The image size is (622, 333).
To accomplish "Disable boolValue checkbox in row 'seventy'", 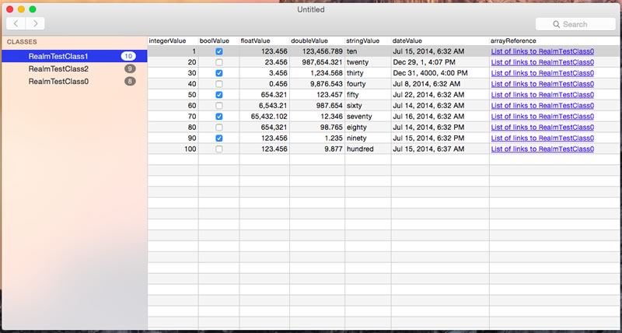I will tap(219, 116).
